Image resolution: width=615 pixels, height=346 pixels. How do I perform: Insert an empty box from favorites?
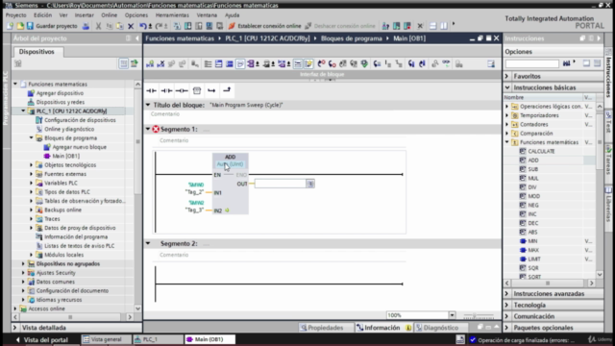(197, 90)
